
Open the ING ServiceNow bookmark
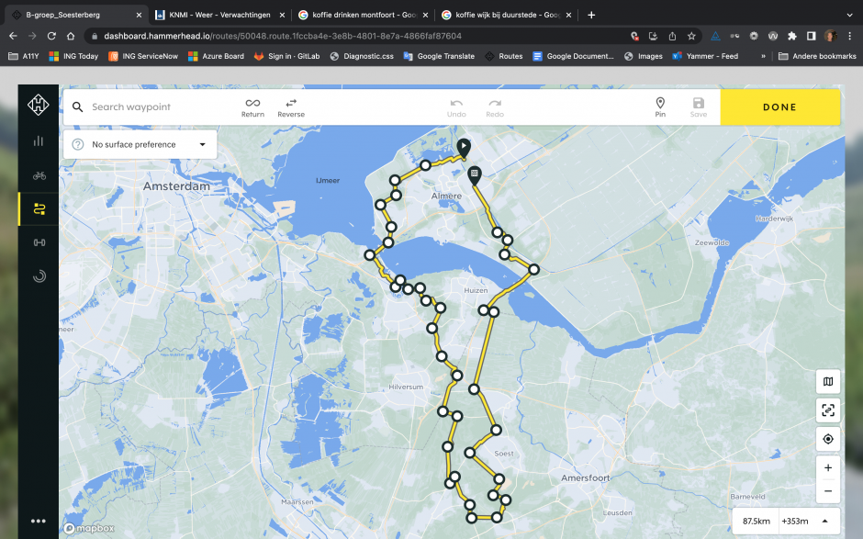coord(143,56)
